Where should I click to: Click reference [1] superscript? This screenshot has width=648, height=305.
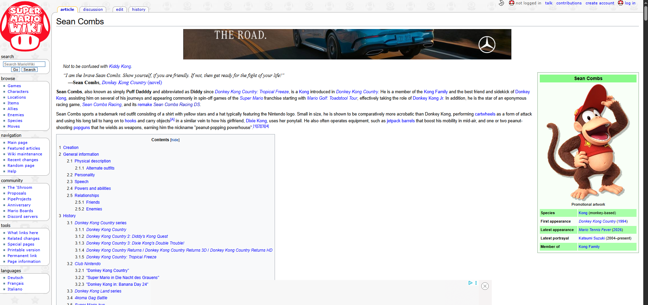pyautogui.click(x=255, y=126)
